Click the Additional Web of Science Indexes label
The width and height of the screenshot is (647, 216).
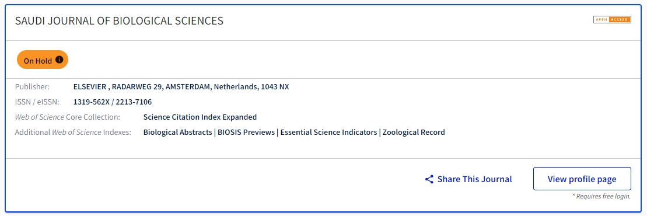pyautogui.click(x=72, y=133)
